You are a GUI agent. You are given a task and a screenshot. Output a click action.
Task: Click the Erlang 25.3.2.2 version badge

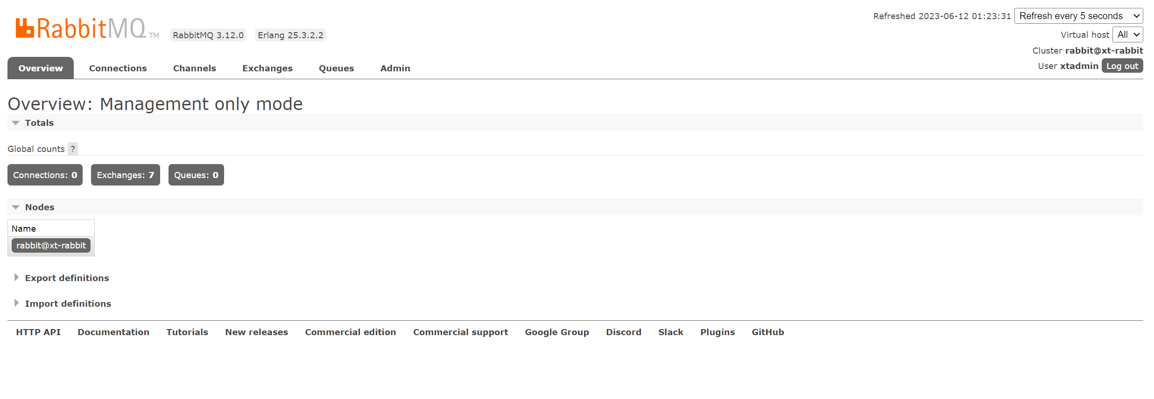[x=290, y=35]
